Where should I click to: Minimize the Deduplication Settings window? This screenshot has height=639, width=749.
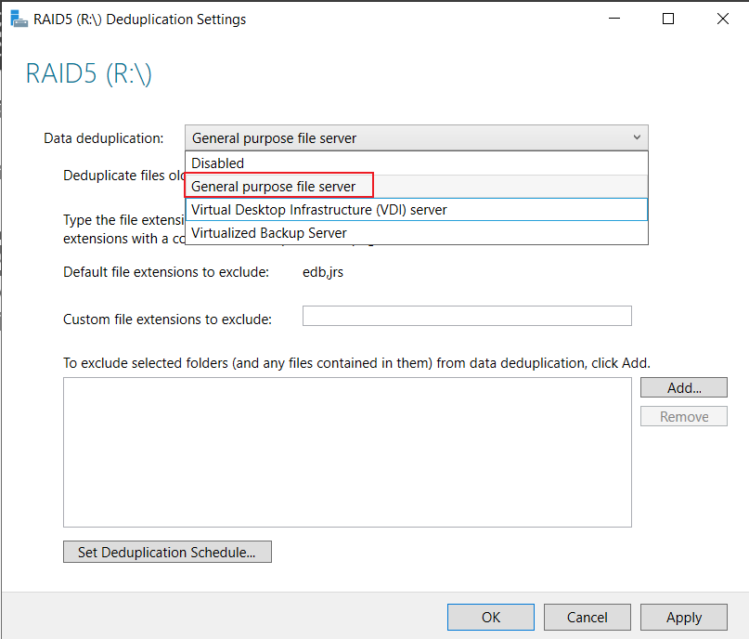(x=614, y=19)
